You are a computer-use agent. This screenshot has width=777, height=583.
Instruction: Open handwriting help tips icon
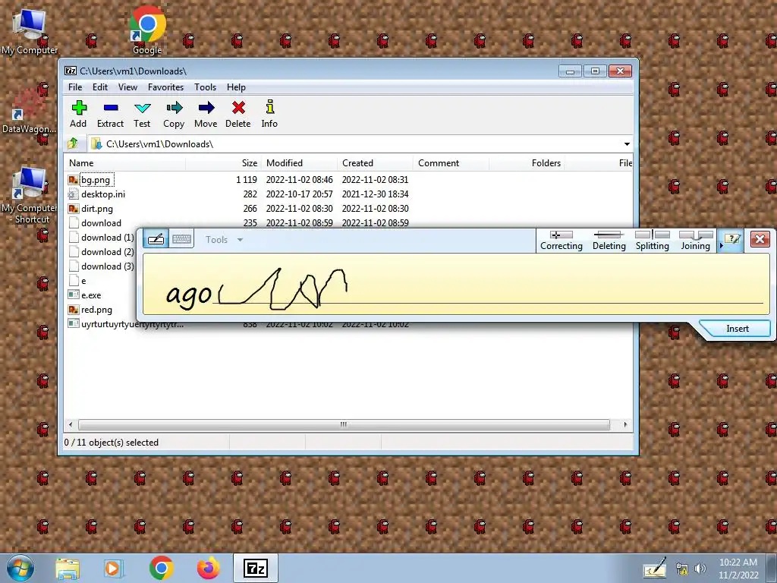pyautogui.click(x=732, y=240)
